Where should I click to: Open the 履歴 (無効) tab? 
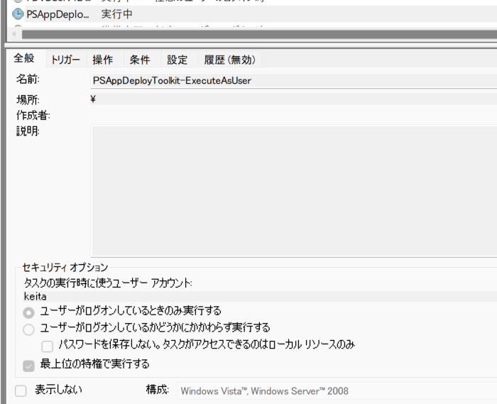click(x=230, y=60)
